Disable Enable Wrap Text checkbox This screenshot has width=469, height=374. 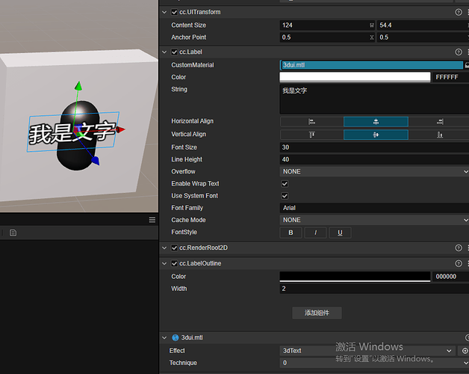point(285,184)
